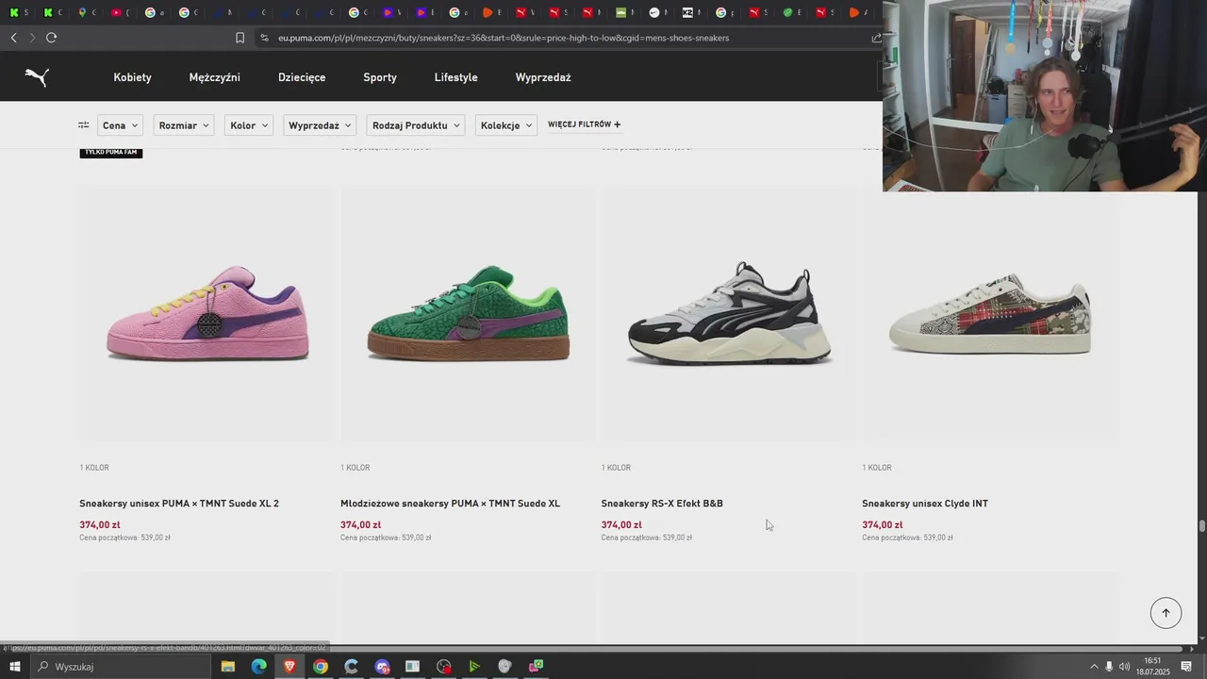Open link Młodzieżowe sneakersy PUMA × TMNT Suede XL

pos(450,504)
